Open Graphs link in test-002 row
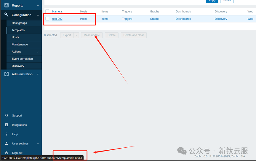Screen dimensions: 256x161 click(x=155, y=19)
